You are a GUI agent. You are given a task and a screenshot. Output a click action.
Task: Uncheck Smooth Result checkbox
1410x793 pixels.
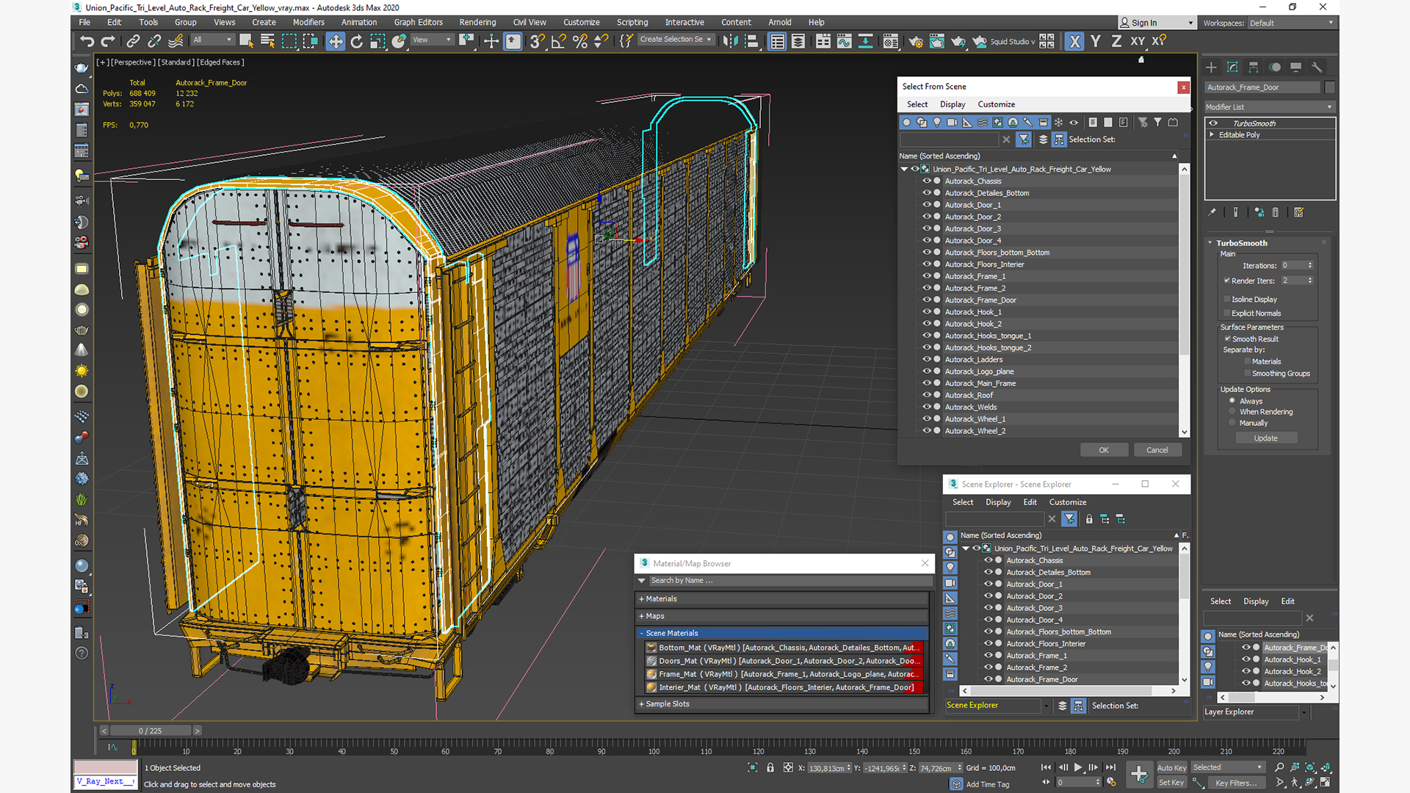pos(1227,339)
